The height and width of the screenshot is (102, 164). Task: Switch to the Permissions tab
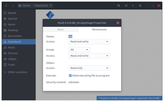pyautogui.click(x=99, y=29)
